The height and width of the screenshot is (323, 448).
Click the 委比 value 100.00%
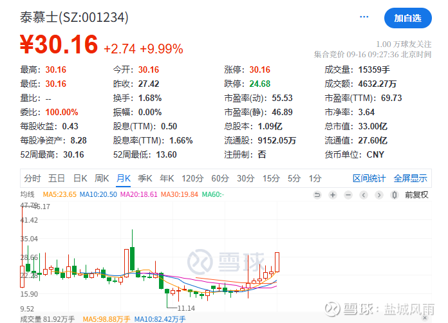(62, 112)
